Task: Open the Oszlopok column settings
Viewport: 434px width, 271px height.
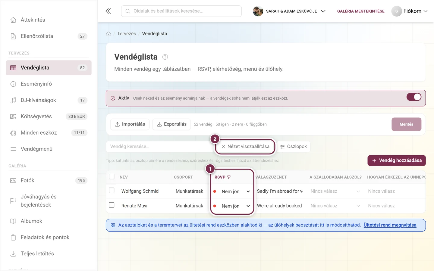Action: pyautogui.click(x=294, y=147)
